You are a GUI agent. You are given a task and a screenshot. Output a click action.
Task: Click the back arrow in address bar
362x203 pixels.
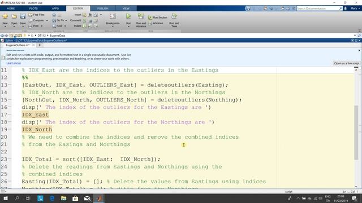click(2, 36)
